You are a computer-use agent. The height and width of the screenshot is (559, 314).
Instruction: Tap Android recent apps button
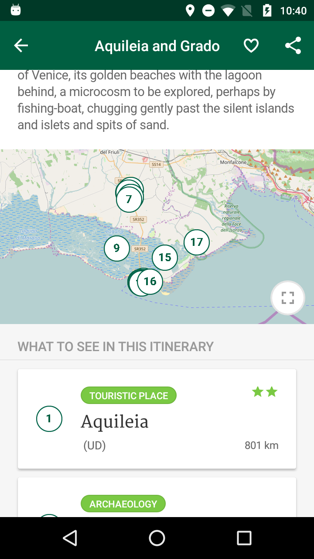tap(244, 538)
